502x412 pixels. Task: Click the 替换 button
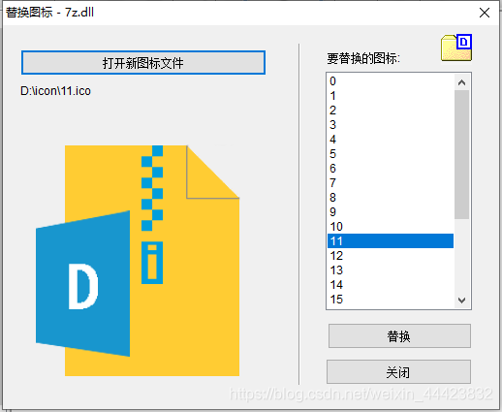pos(399,336)
